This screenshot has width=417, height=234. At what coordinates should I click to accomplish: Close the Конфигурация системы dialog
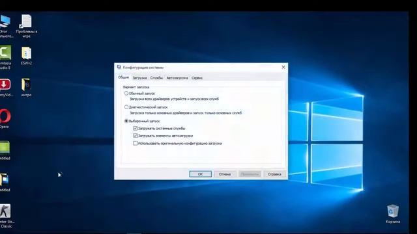click(x=283, y=67)
